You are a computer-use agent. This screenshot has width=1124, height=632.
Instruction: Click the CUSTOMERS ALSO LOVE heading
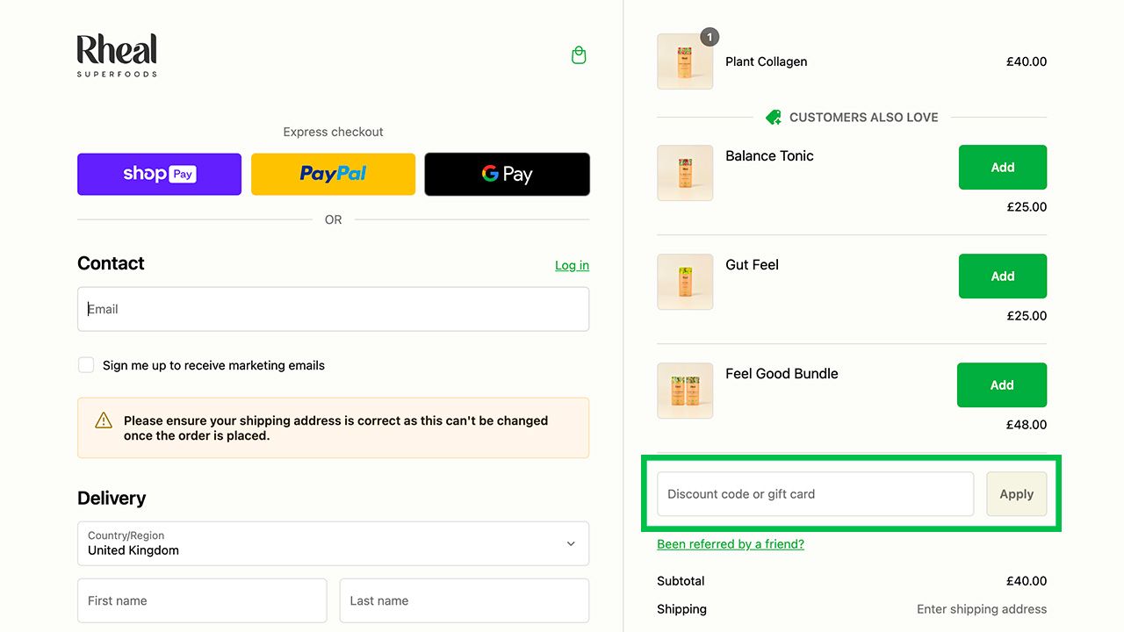coord(863,117)
